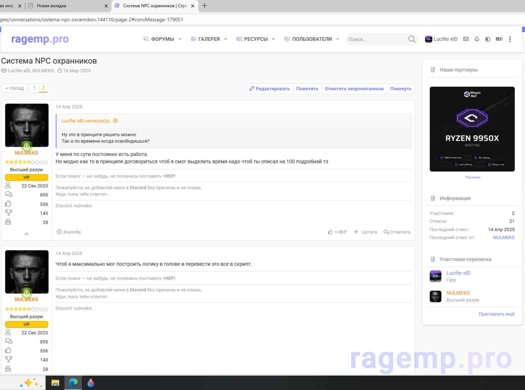Image resolution: width=525 pixels, height=390 pixels.
Task: Open the bell notifications icon
Action: coord(477,39)
